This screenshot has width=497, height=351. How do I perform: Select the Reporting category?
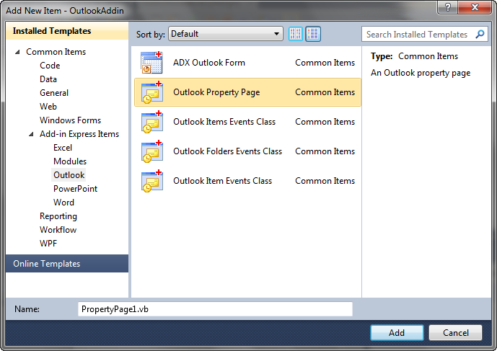click(x=58, y=216)
